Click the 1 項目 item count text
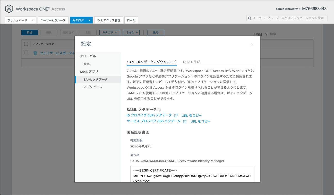This screenshot has height=195, width=334. pyautogui.click(x=258, y=34)
